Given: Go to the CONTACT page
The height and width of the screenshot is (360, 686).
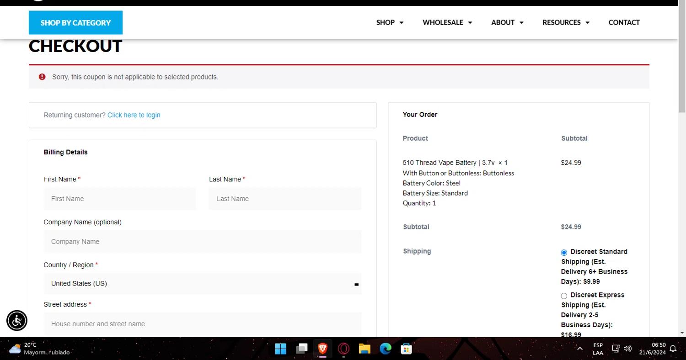Looking at the screenshot, I should [624, 22].
